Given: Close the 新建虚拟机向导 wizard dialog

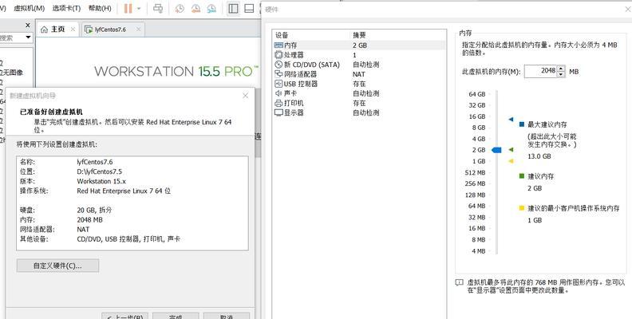Looking at the screenshot, I should coord(246,96).
